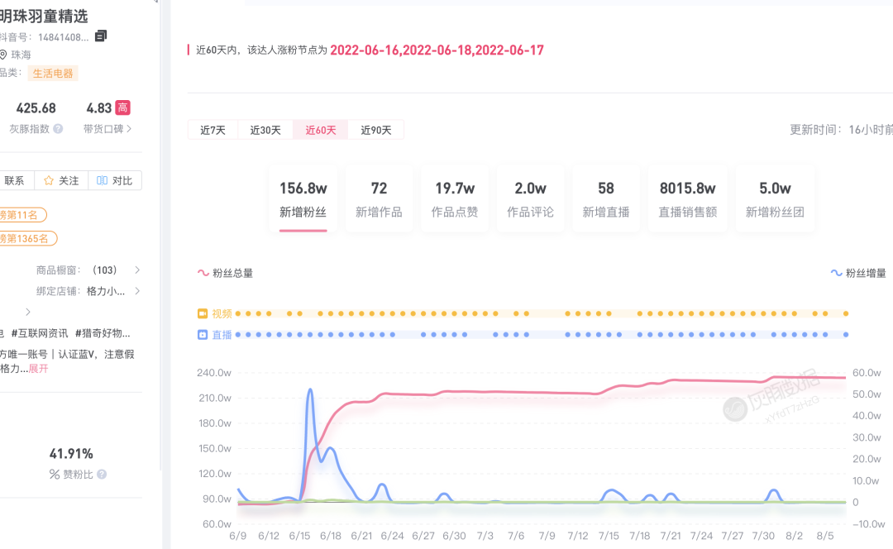Copy the Douyin ID with copy icon

pos(101,36)
